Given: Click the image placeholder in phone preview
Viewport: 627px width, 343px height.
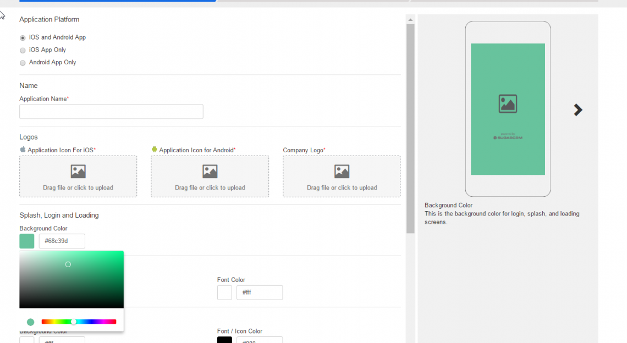Looking at the screenshot, I should tap(508, 104).
